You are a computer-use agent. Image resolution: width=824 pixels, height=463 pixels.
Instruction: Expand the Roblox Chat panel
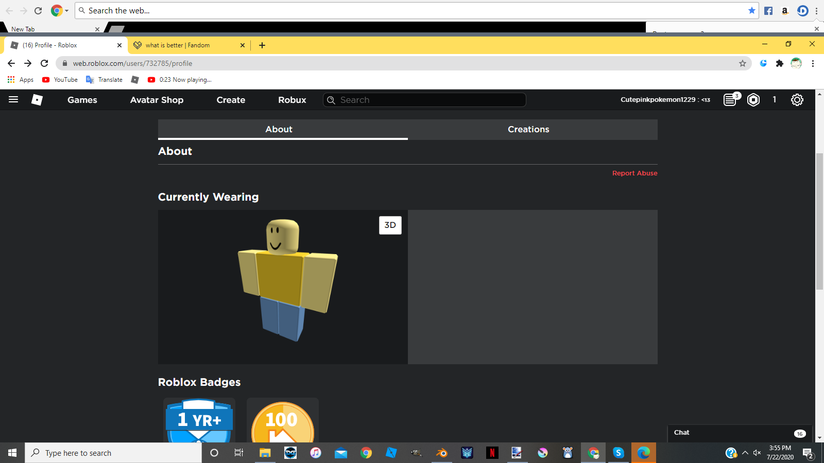pos(740,433)
